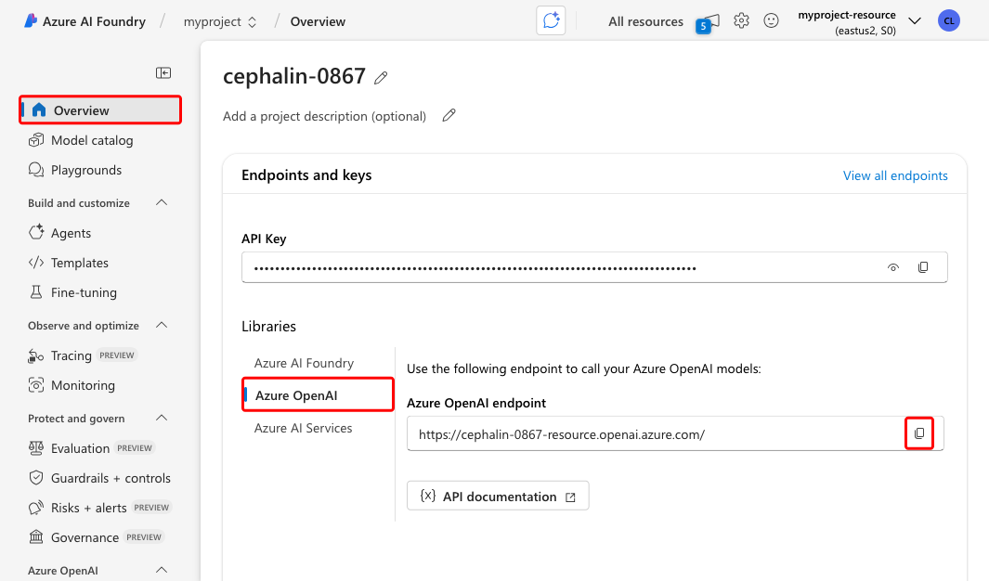Collapse the left navigation sidebar
This screenshot has width=989, height=581.
click(x=163, y=73)
